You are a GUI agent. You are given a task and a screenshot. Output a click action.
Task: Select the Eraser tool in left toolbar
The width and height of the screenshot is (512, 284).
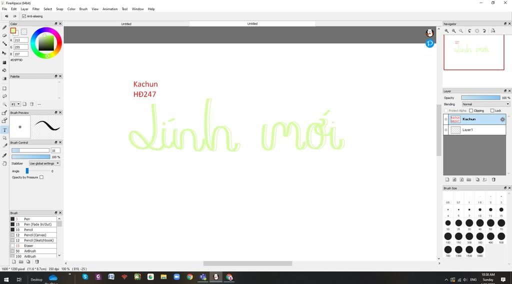pyautogui.click(x=4, y=35)
